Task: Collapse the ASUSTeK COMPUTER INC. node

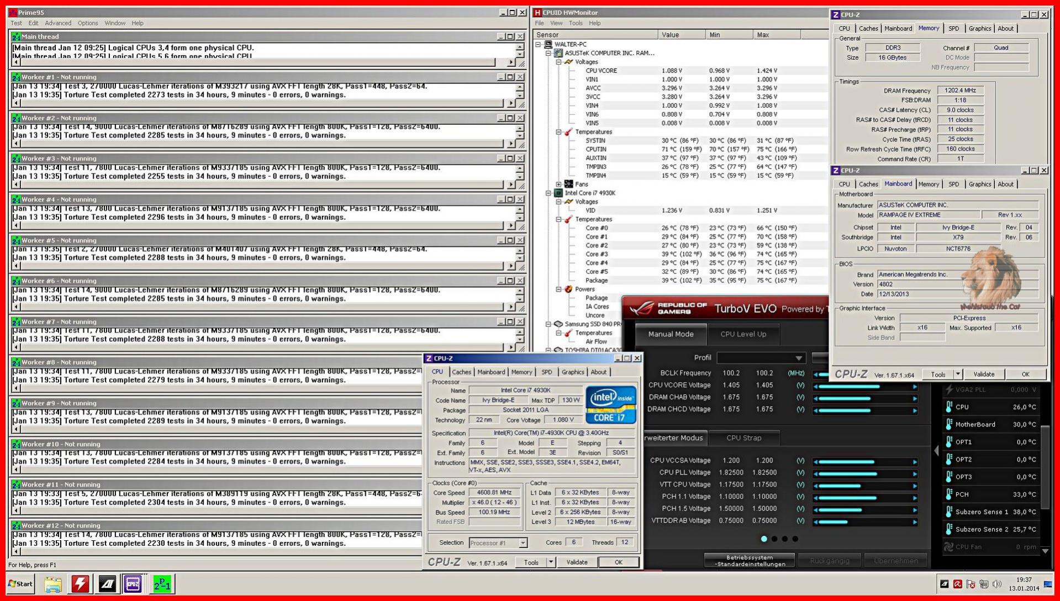Action: click(549, 53)
